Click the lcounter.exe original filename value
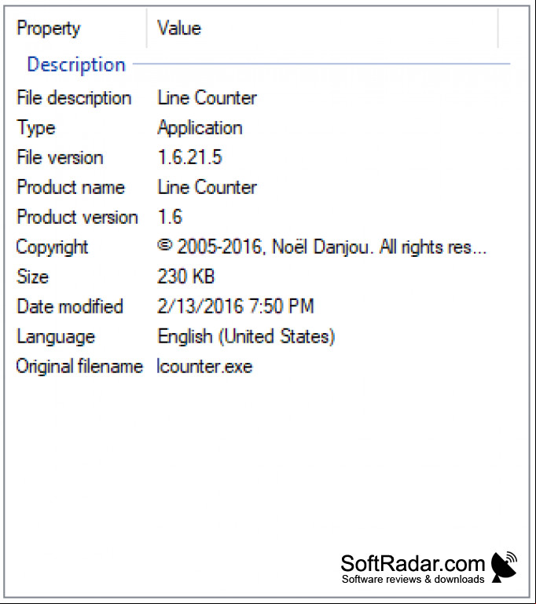536x604 pixels. pyautogui.click(x=204, y=366)
